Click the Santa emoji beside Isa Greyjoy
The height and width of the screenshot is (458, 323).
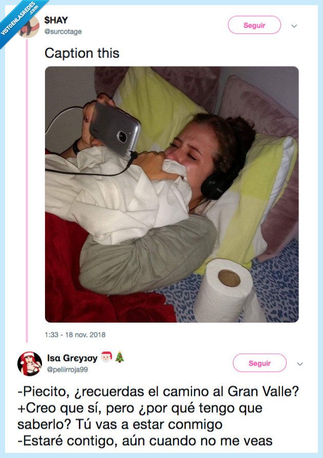(106, 357)
